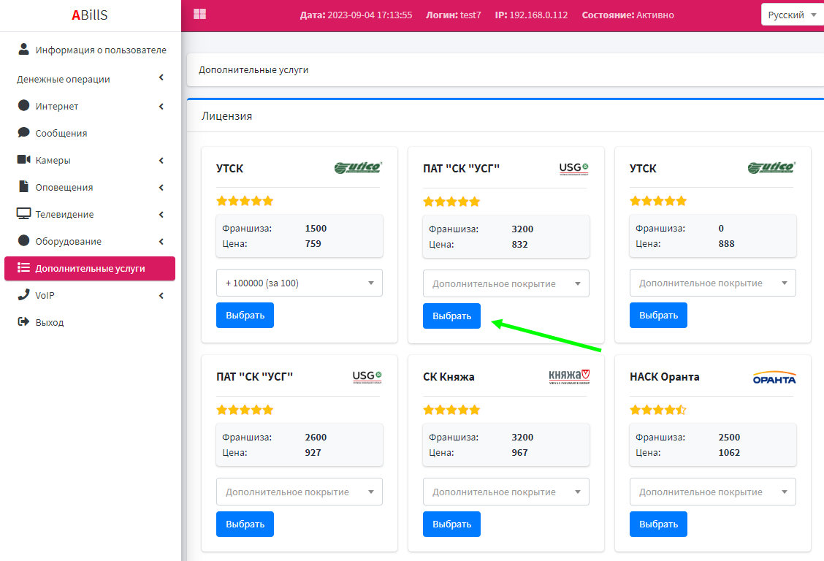
Task: Click the Франшиза value 1500
Action: point(316,228)
